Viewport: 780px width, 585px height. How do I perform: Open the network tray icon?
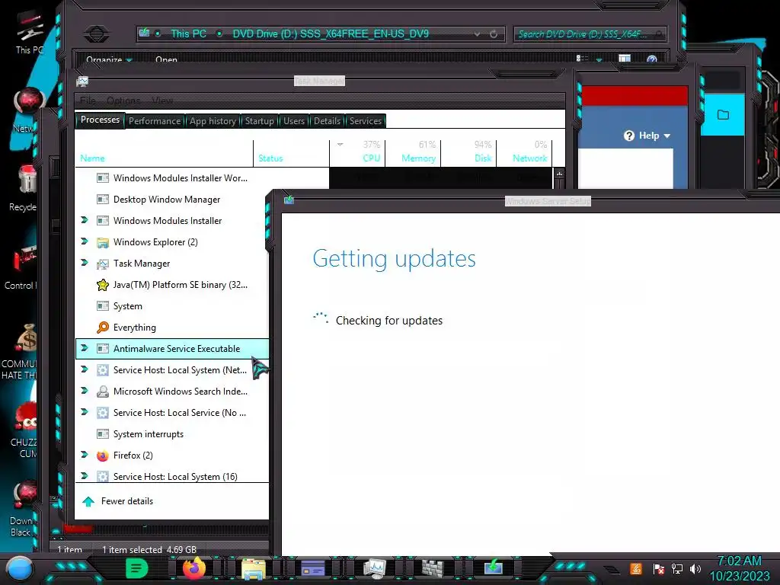point(677,568)
